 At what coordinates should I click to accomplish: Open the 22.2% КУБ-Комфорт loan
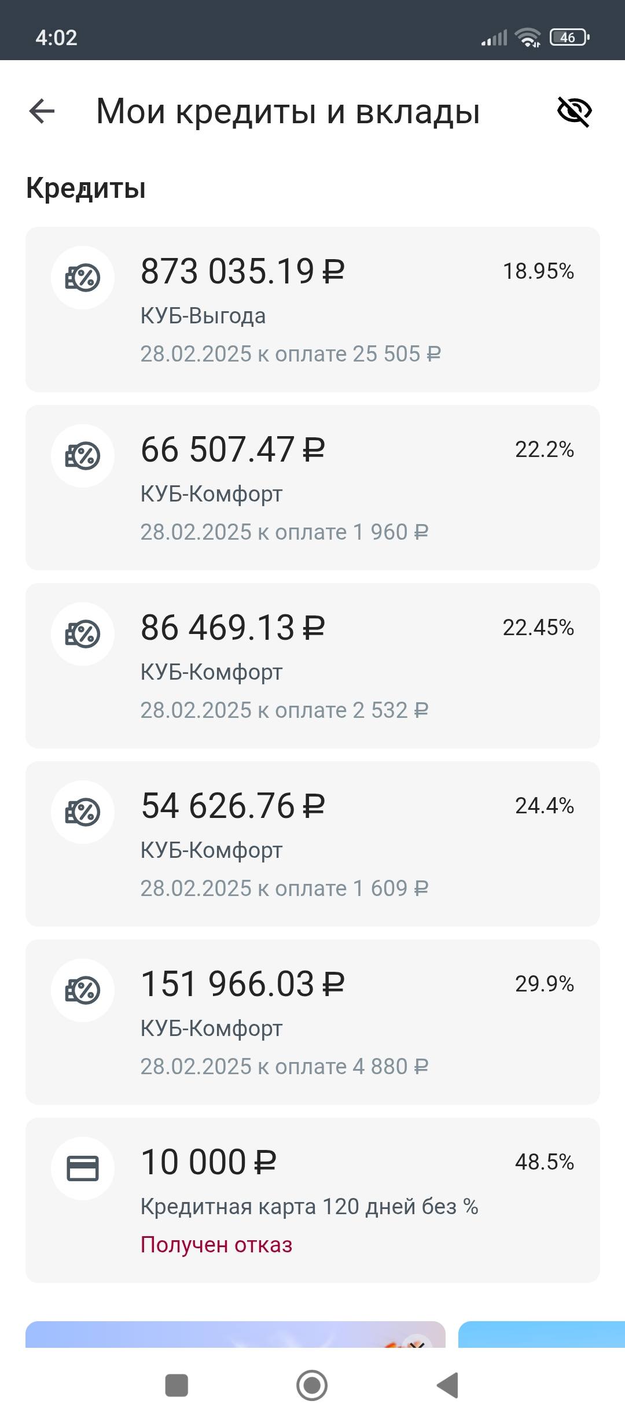[312, 488]
